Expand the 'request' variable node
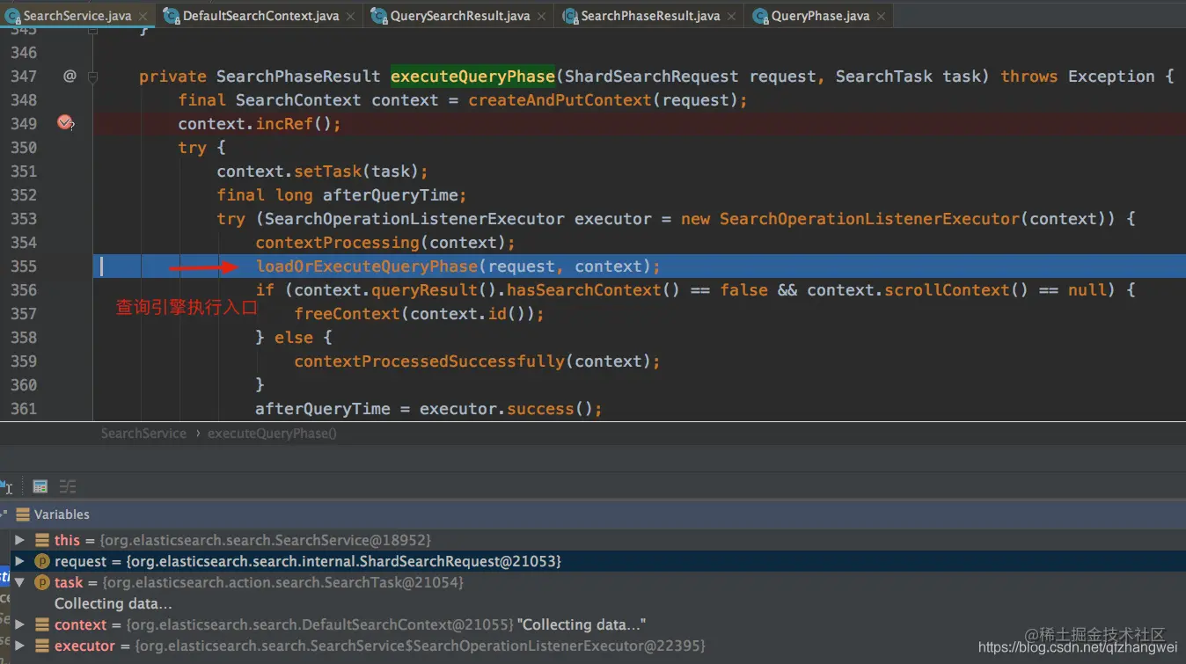1186x664 pixels. pos(19,561)
